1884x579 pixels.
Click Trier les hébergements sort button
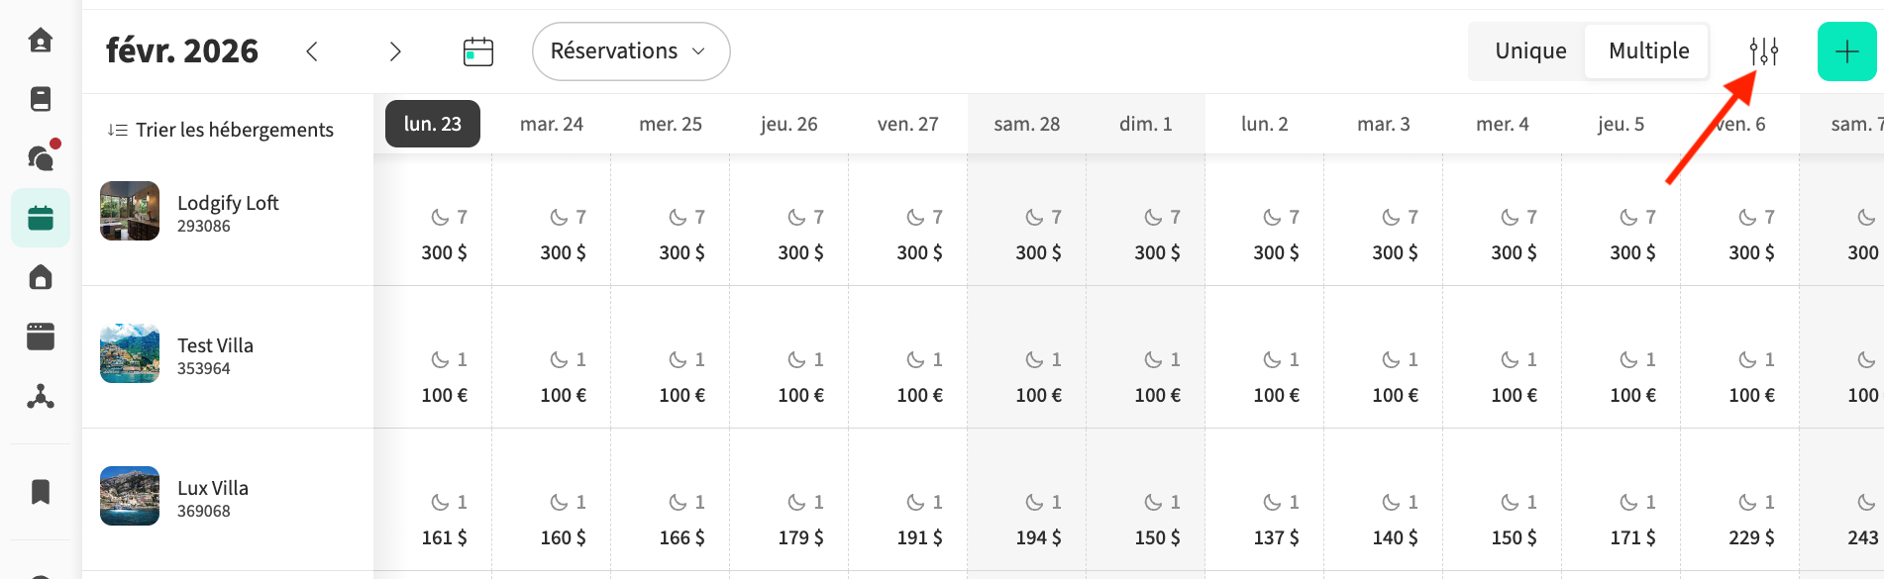tap(221, 130)
